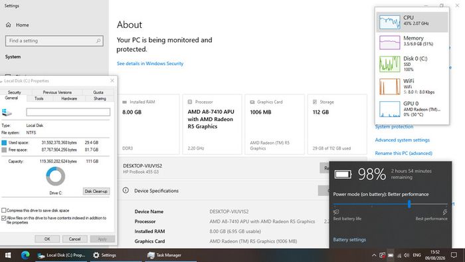The image size is (465, 262).
Task: Click the power mode slider handle
Action: [409, 204]
